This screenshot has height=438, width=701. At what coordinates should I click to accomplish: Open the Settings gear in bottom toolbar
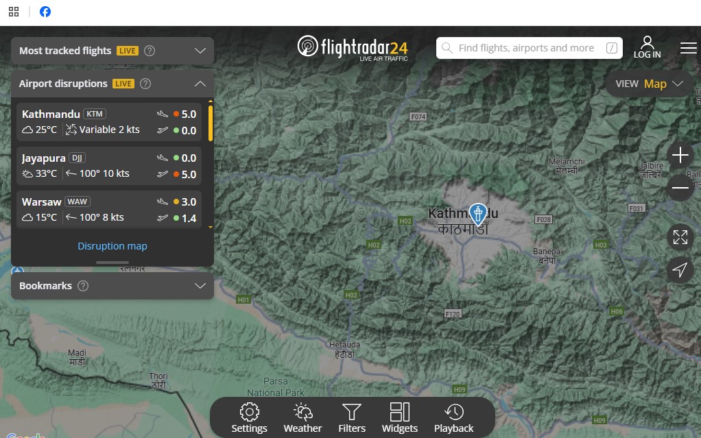coord(249,418)
